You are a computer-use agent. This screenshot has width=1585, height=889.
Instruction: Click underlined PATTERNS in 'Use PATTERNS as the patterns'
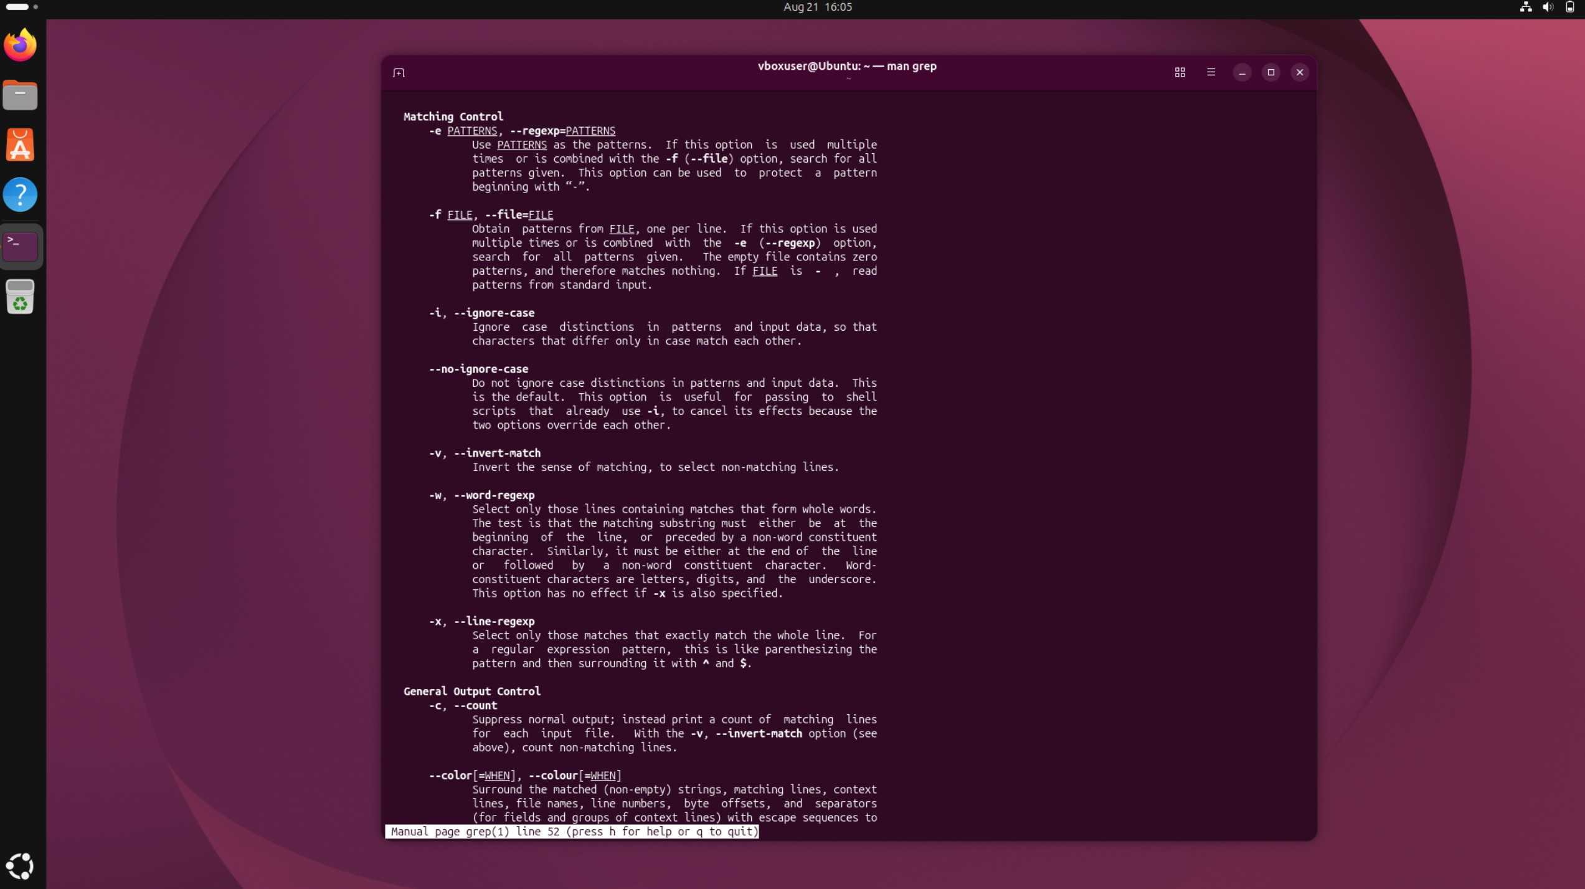coord(522,145)
